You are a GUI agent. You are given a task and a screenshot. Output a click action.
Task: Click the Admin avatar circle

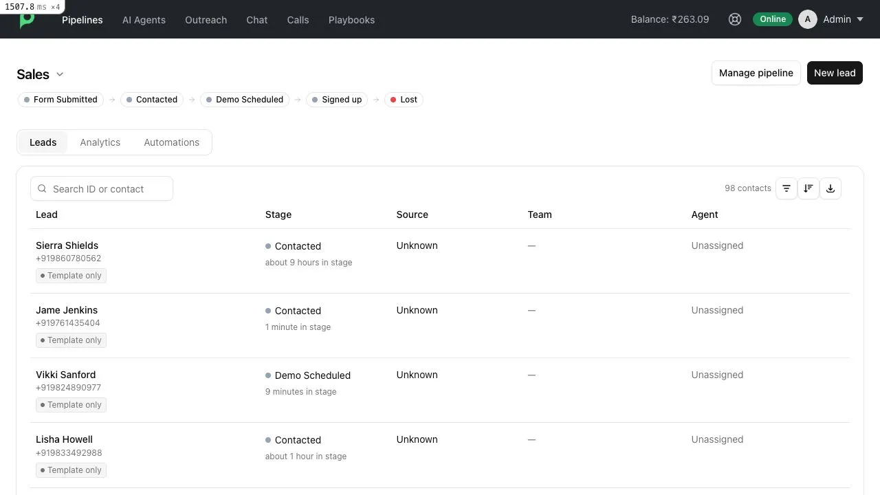(808, 19)
